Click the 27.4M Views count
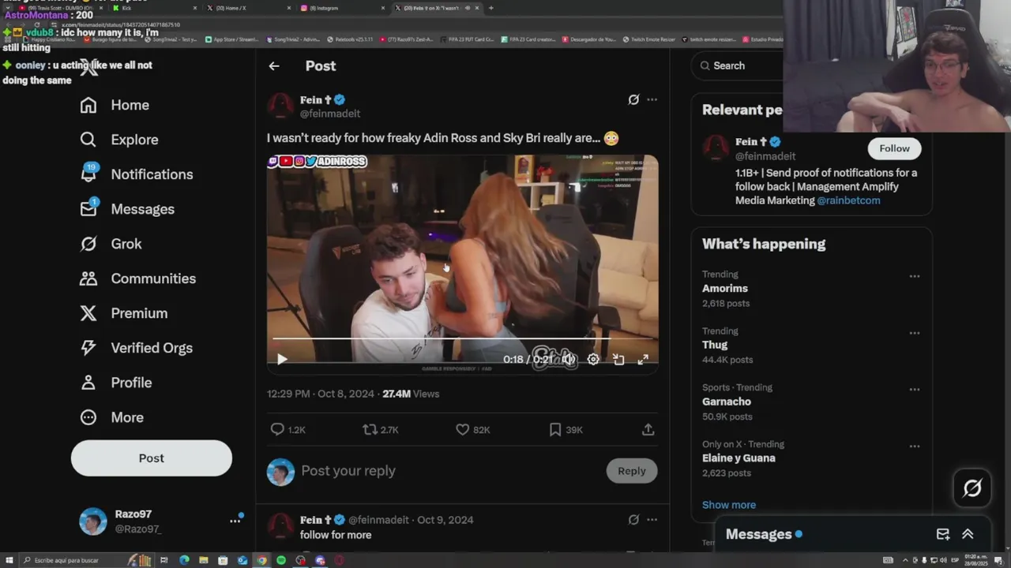 click(411, 394)
